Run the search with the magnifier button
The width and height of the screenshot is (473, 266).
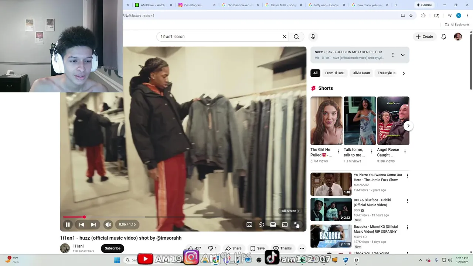pyautogui.click(x=296, y=37)
